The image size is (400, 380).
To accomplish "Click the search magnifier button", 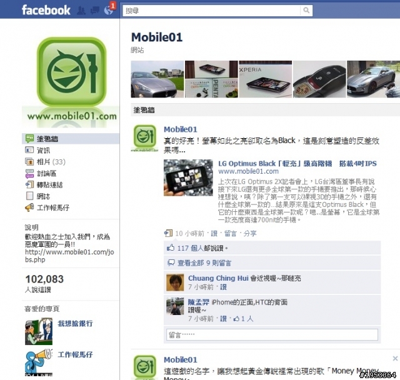I will 306,11.
